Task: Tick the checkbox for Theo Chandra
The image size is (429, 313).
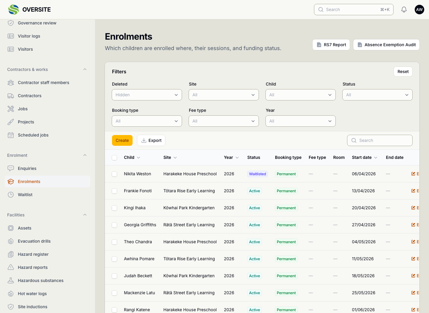Action: (x=114, y=242)
